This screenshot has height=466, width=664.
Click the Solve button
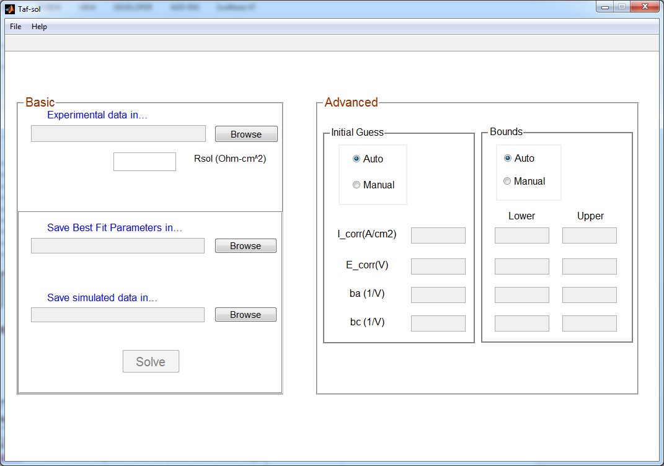151,361
